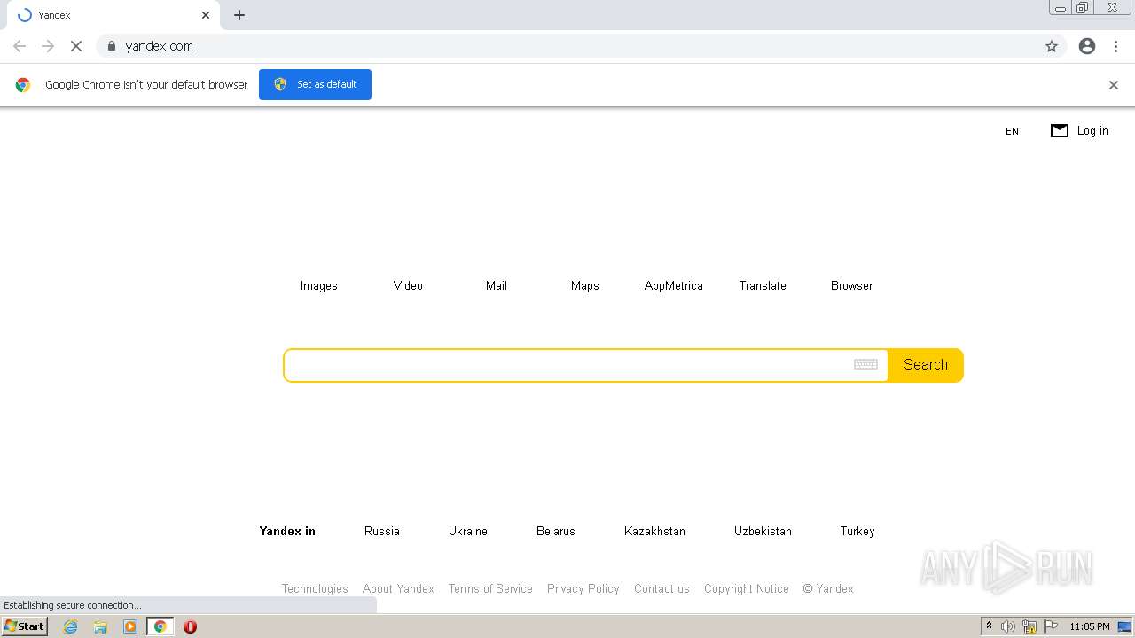Go to Yandex in Kazakhstan

(x=654, y=531)
